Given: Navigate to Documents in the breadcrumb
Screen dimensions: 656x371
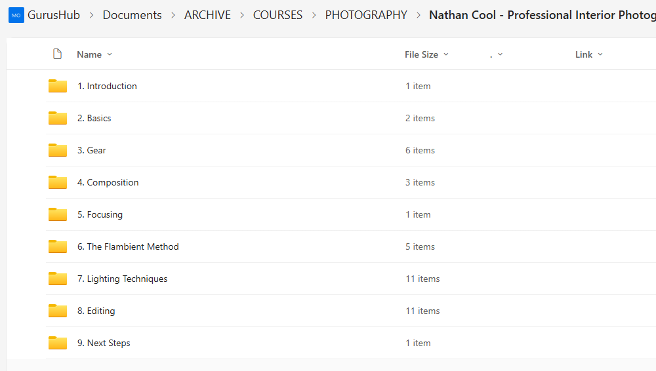Looking at the screenshot, I should click(x=132, y=15).
